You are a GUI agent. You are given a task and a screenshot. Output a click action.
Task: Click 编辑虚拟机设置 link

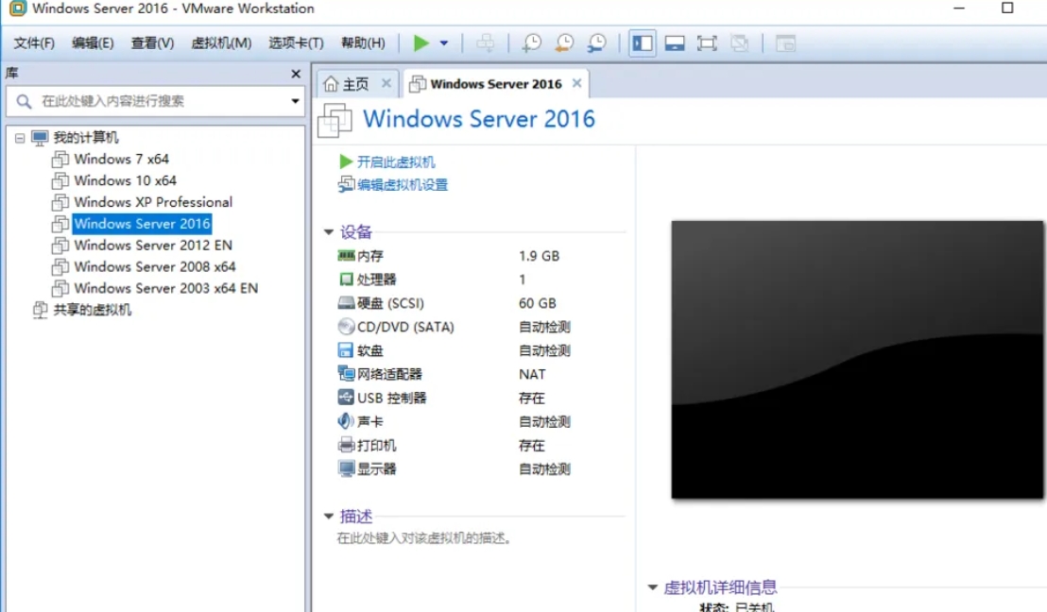[402, 185]
